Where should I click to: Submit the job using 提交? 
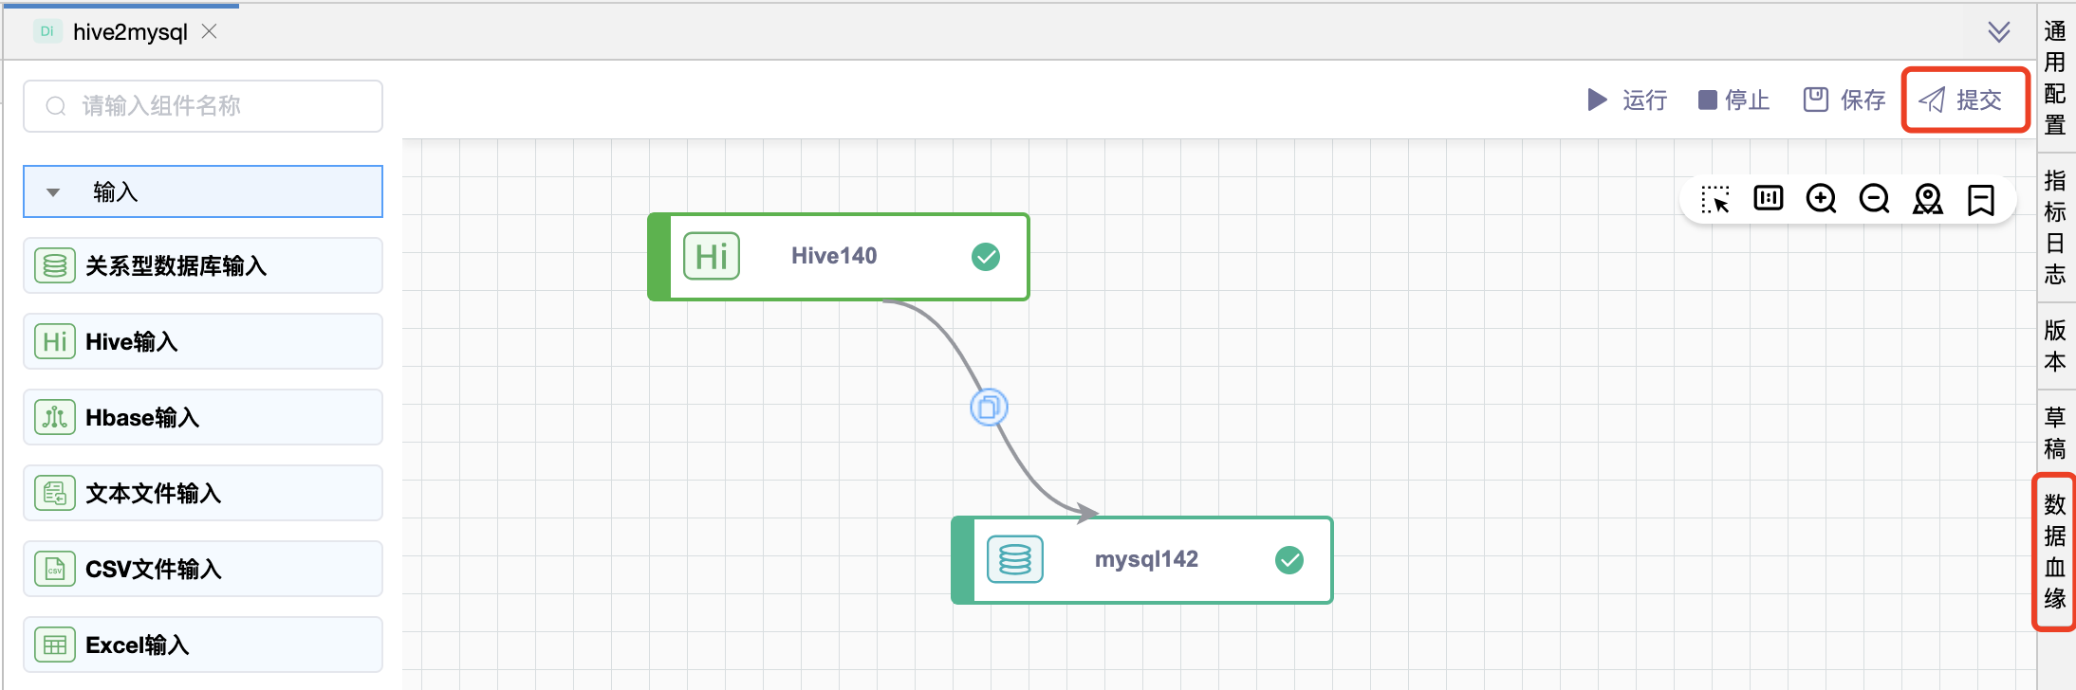click(x=1962, y=100)
